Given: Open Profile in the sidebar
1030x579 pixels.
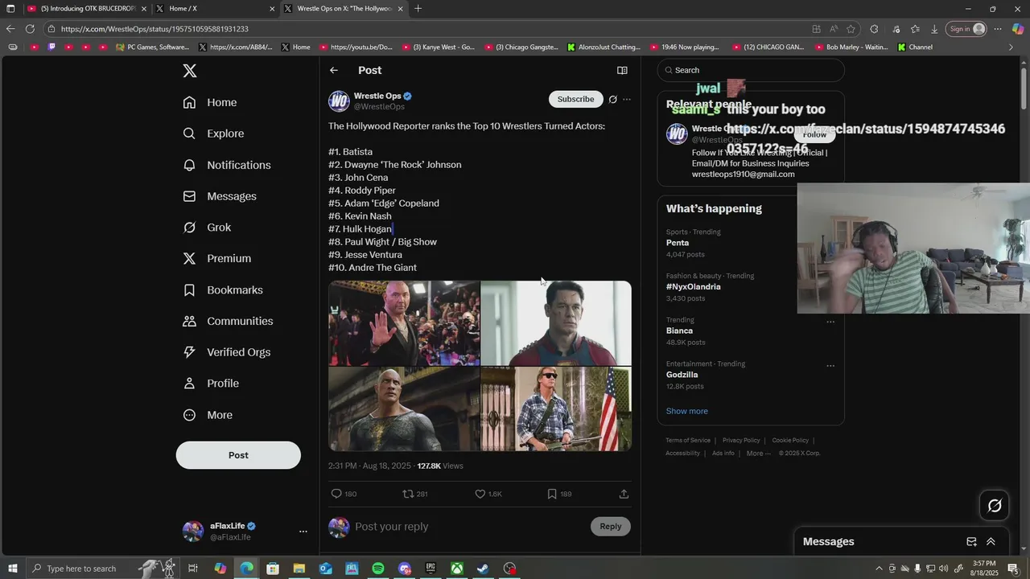Looking at the screenshot, I should pos(211,384).
